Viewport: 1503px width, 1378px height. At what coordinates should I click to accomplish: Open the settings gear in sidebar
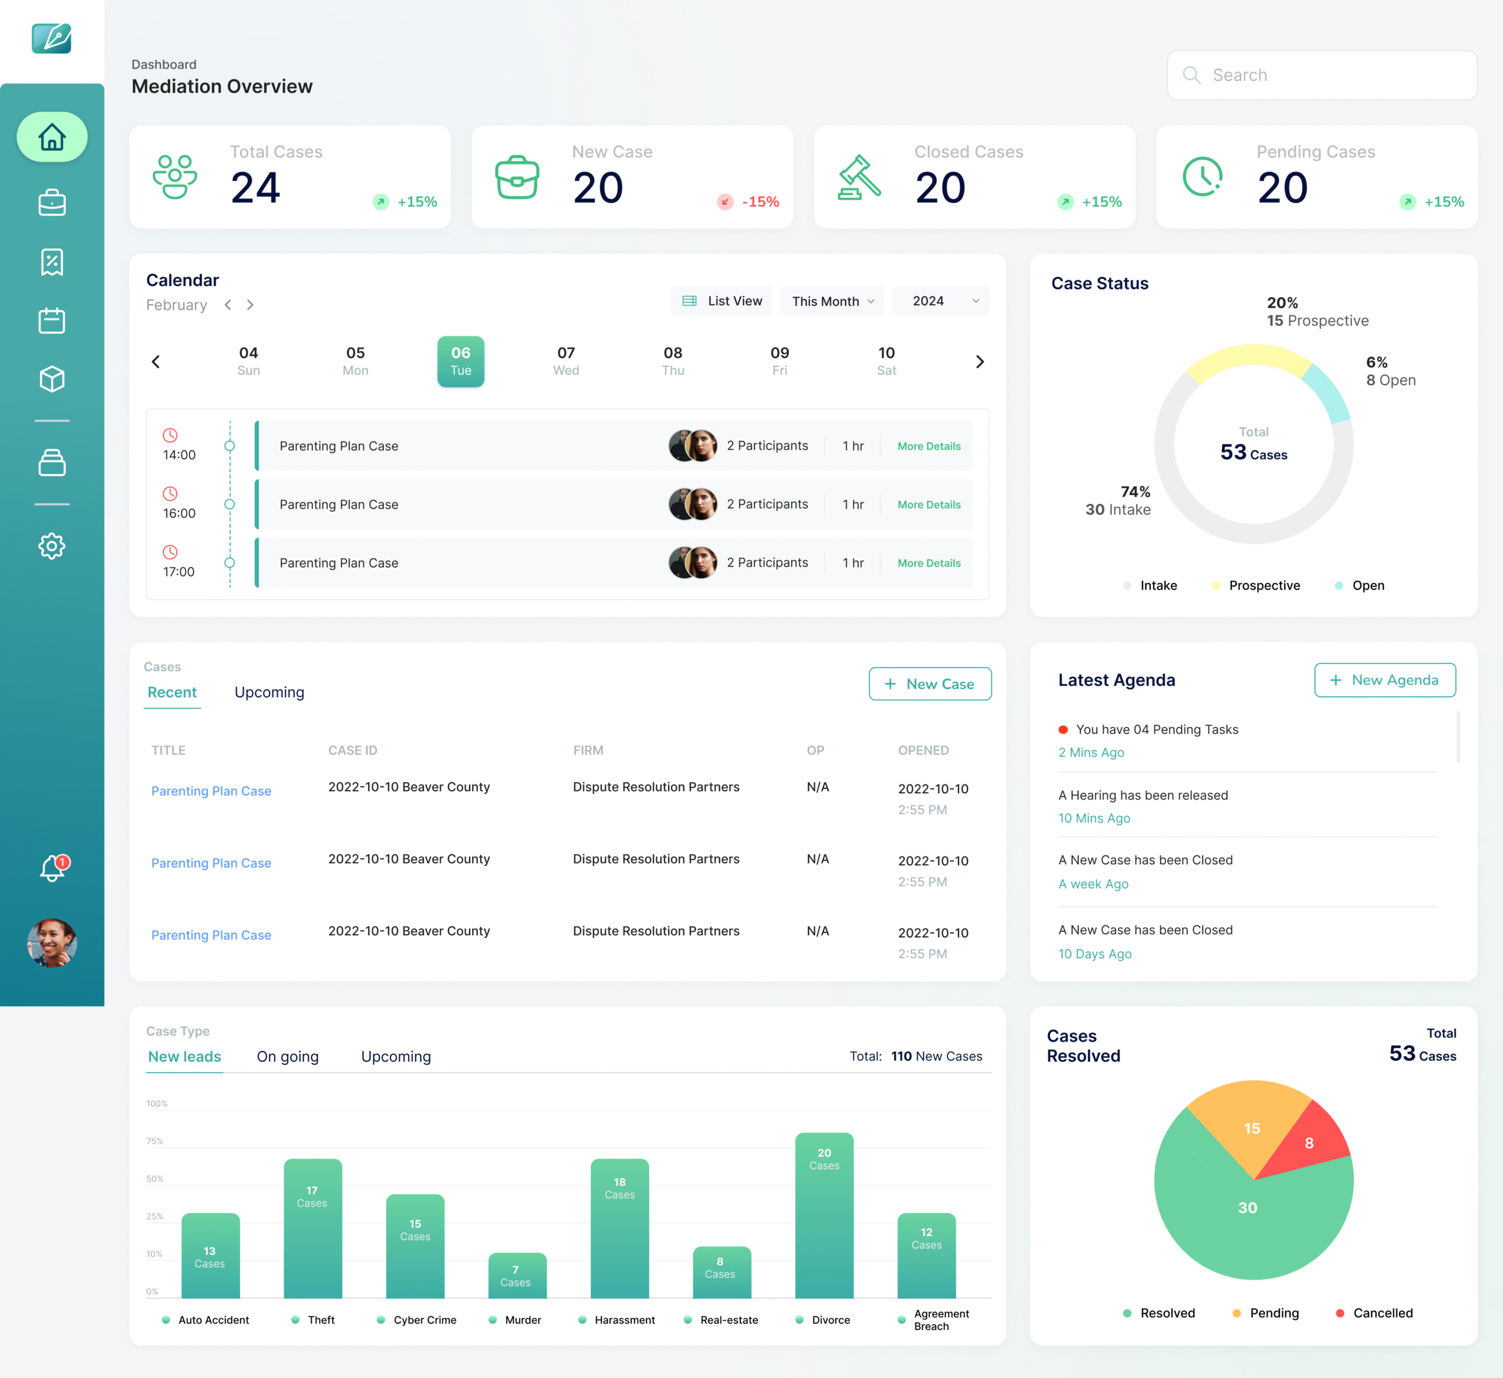(x=52, y=546)
